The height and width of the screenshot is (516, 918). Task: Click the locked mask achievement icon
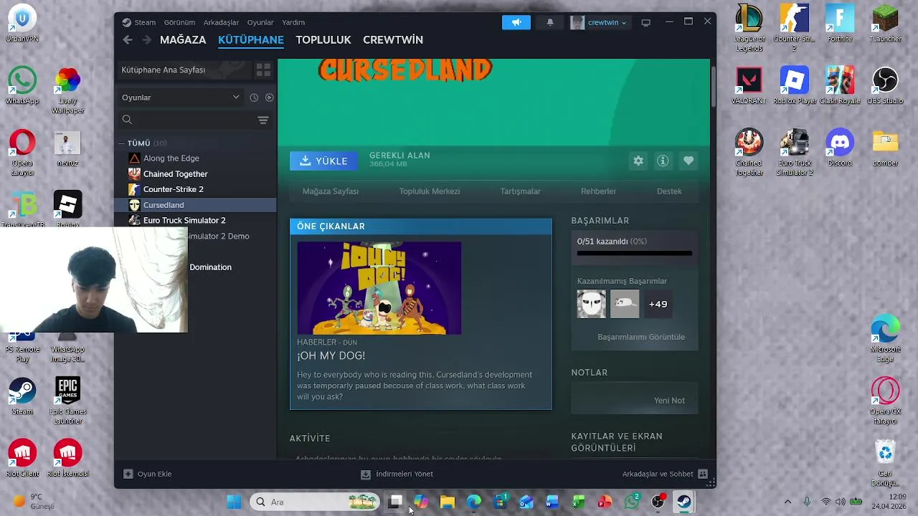[x=591, y=304]
